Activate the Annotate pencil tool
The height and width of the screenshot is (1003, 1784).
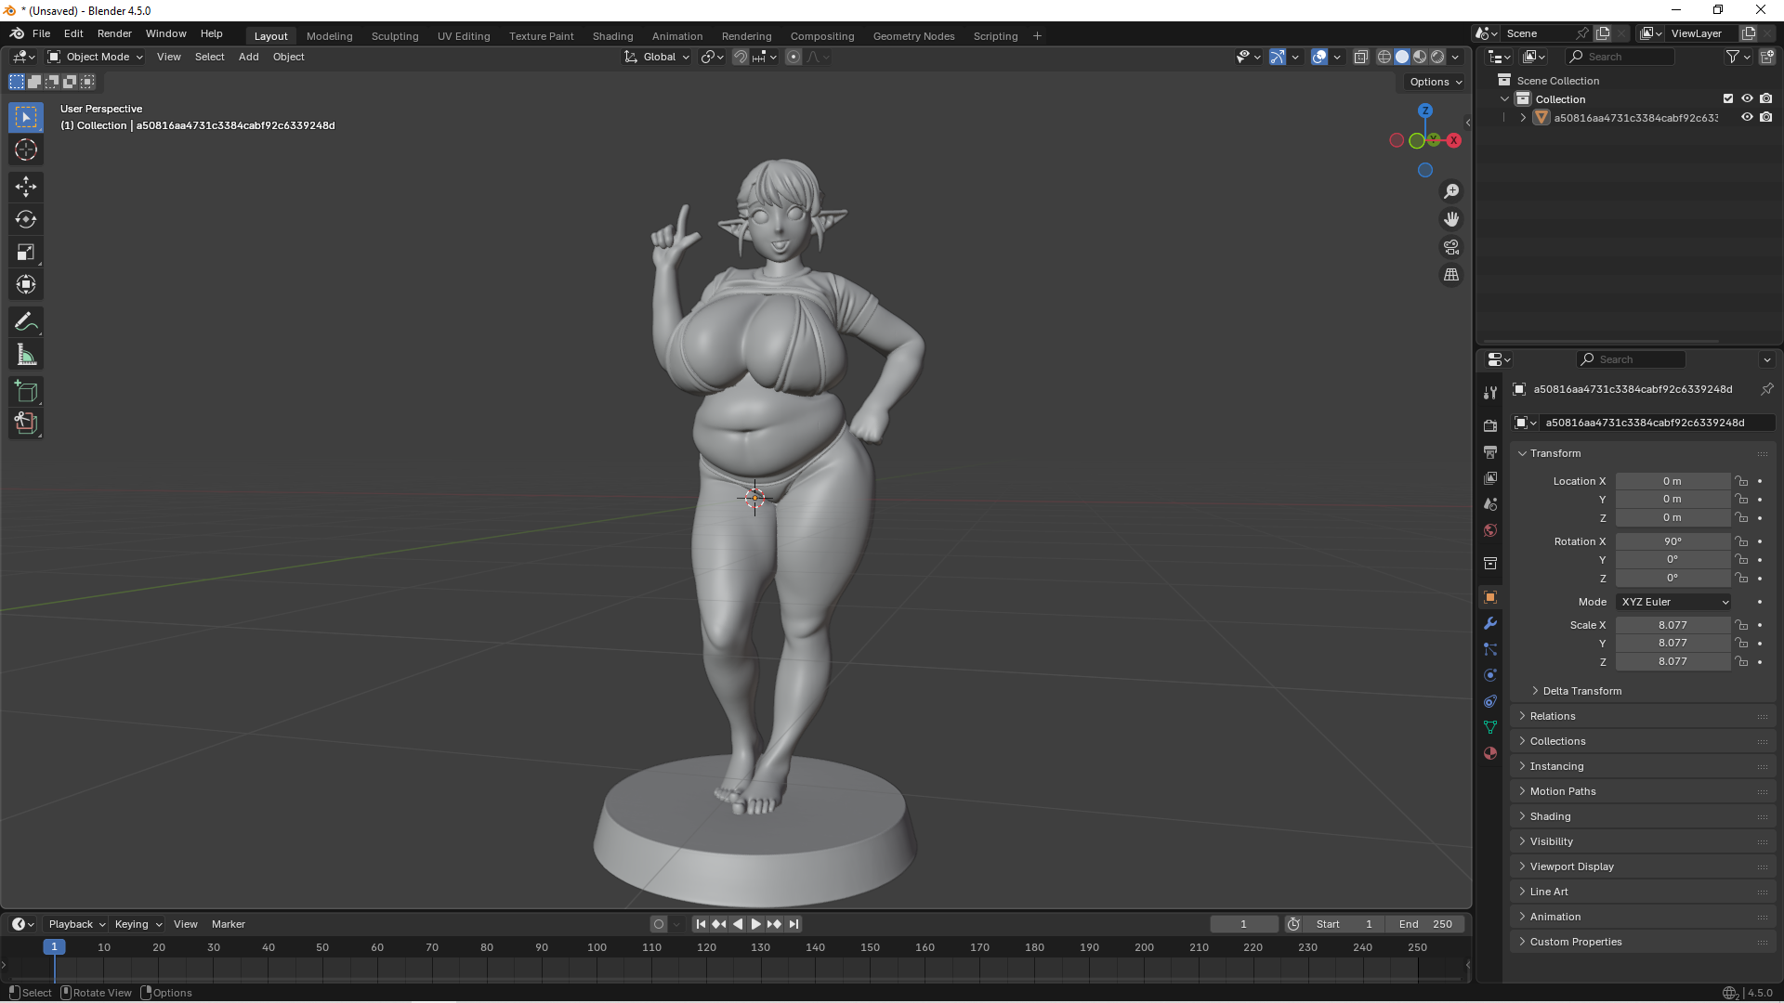click(x=26, y=322)
